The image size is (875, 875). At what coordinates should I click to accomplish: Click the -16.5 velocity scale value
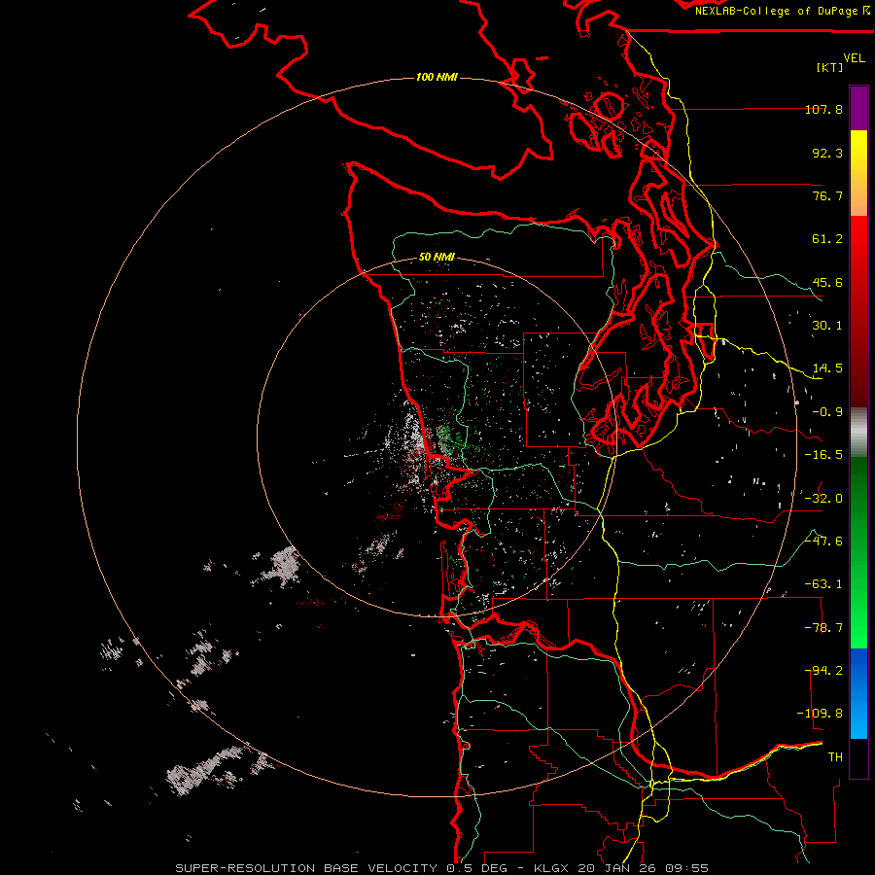coord(823,455)
